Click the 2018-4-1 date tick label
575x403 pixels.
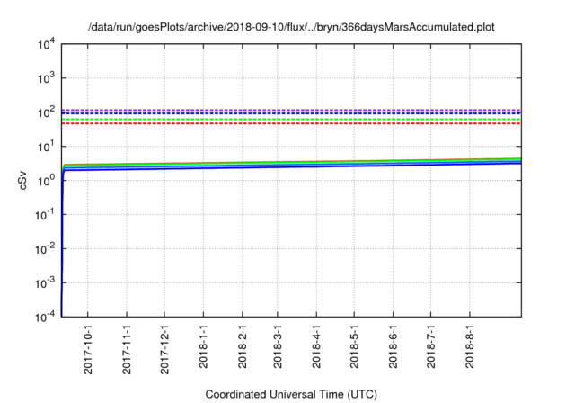[x=316, y=346]
